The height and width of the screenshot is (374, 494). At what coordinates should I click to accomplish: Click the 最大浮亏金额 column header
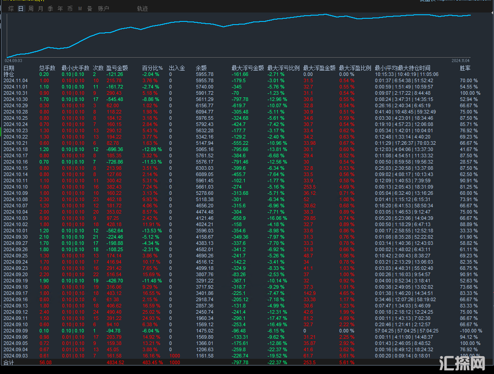(247, 68)
